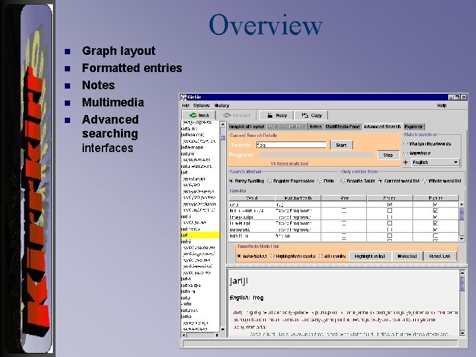Screen dimensions: 476x357
Task: Choose Plain search method
Action: 320,181
